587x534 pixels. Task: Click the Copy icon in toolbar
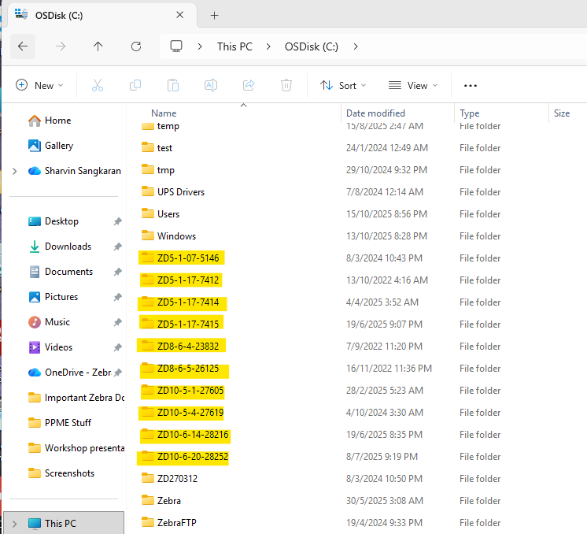(x=135, y=85)
